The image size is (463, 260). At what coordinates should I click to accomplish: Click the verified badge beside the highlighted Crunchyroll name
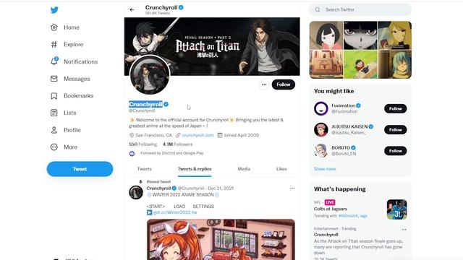[x=166, y=104]
